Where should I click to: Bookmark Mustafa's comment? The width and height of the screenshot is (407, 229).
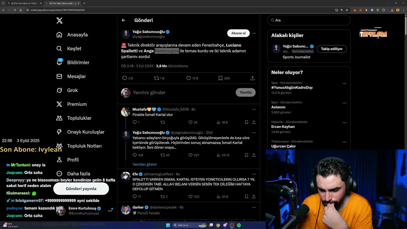click(246, 122)
